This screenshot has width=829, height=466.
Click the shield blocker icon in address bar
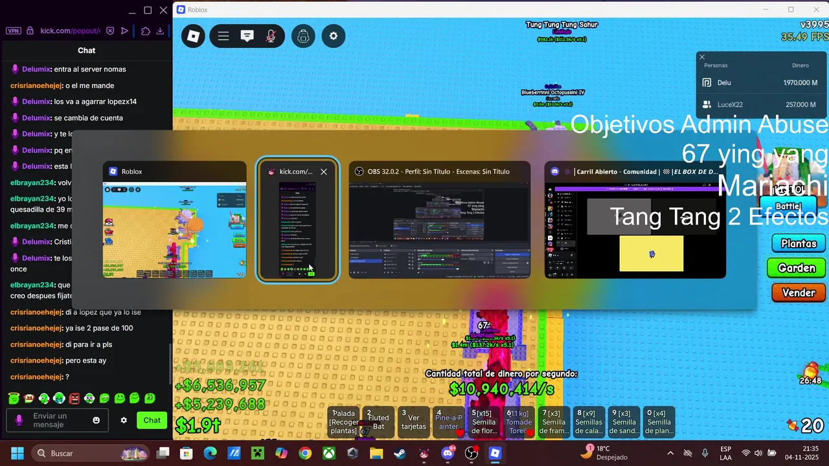110,30
